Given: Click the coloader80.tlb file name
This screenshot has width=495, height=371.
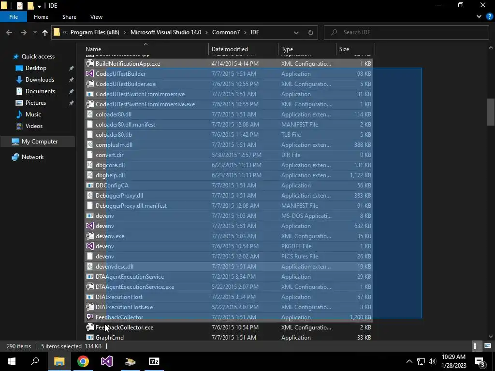Looking at the screenshot, I should [114, 135].
